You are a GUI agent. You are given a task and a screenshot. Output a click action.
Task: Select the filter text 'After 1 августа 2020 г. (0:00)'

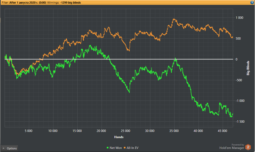[x=28, y=3]
